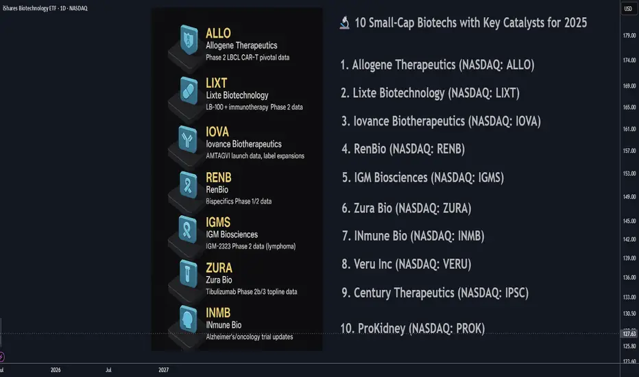Select the 127.63 current price label
This screenshot has width=639, height=377.
pos(629,334)
